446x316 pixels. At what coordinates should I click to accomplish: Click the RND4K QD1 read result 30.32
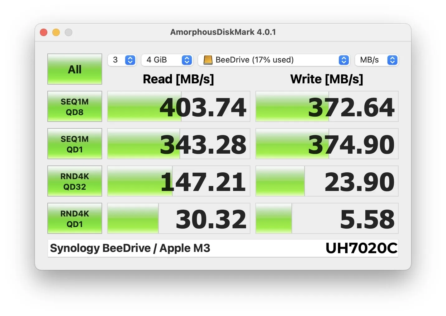point(179,218)
